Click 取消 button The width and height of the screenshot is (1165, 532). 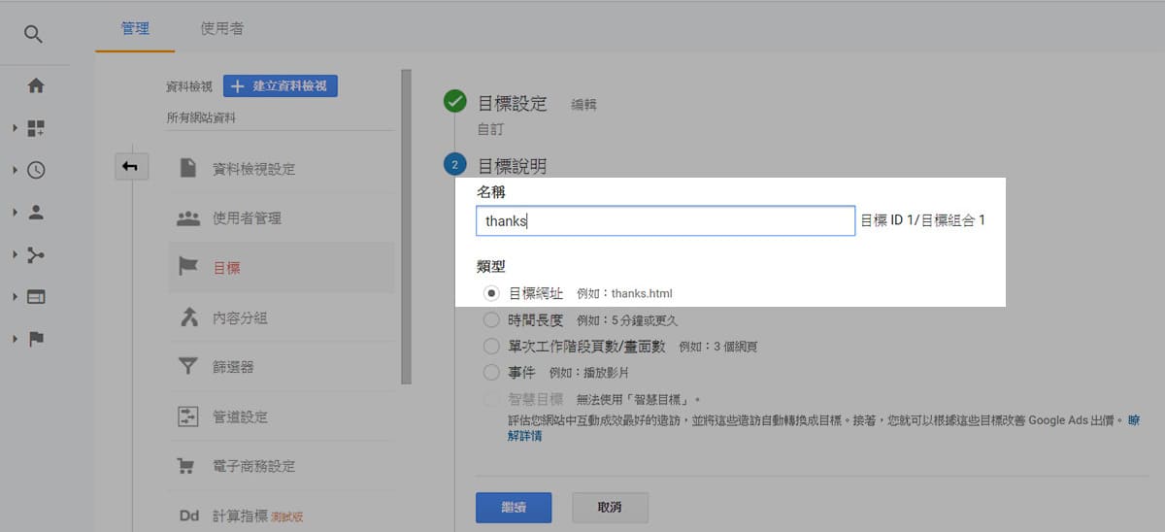tap(610, 508)
